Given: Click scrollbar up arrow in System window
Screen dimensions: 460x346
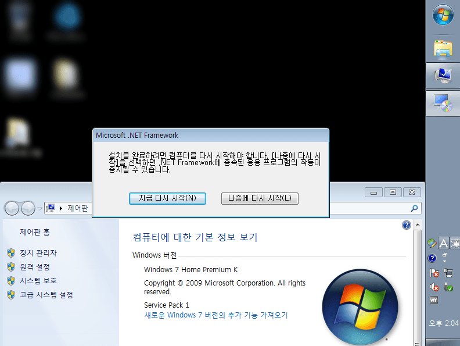Looking at the screenshot, I should [x=418, y=224].
